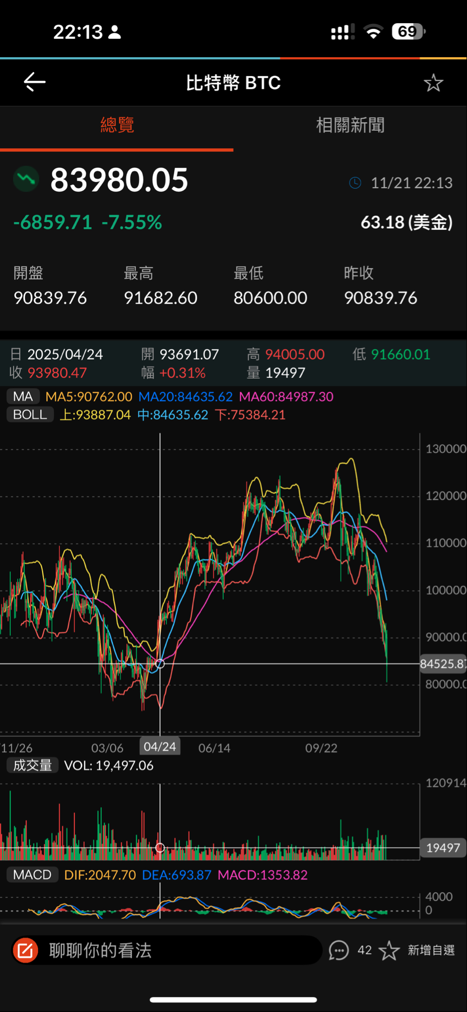Tap the comment count 42

tap(365, 950)
